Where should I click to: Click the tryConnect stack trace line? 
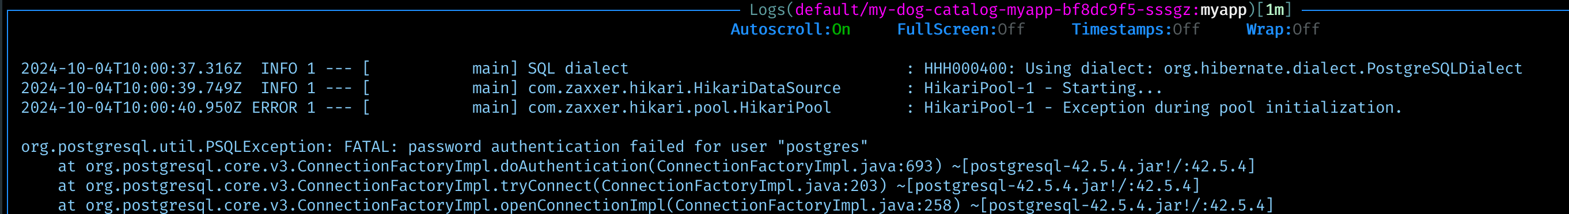pos(628,185)
